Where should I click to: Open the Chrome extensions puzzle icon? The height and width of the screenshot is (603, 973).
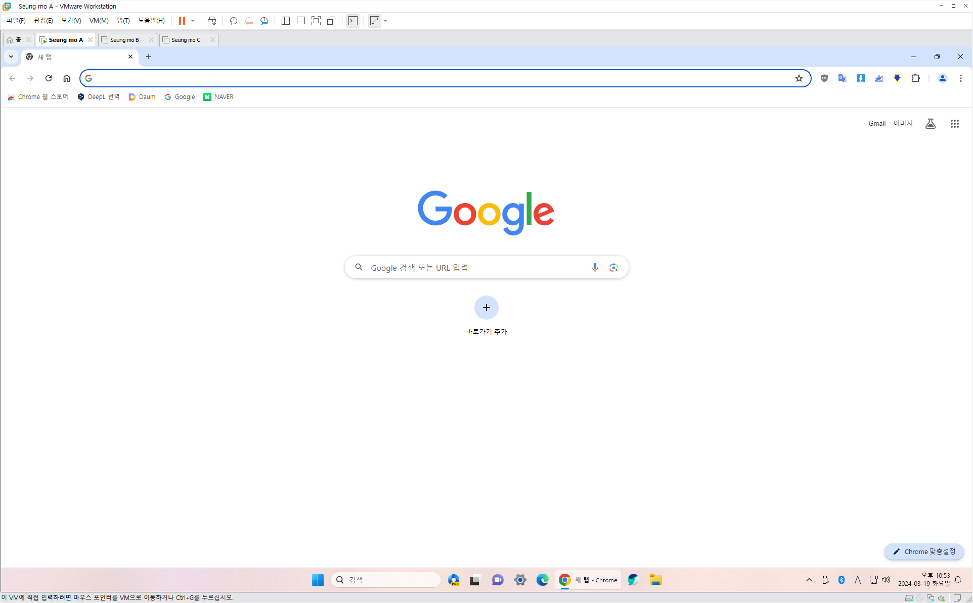click(x=915, y=78)
